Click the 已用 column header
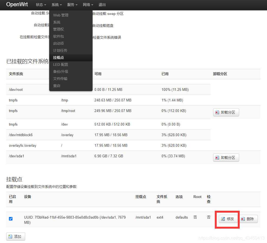 [165, 74]
